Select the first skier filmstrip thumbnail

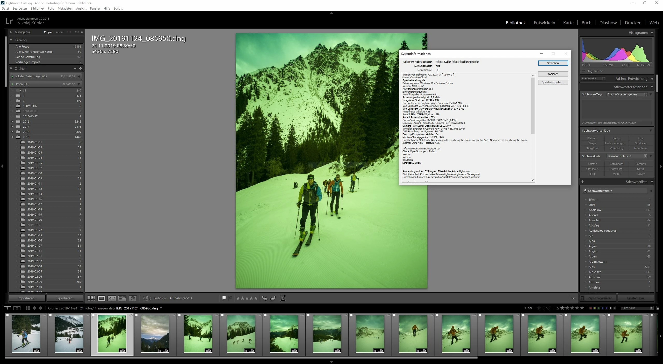[x=26, y=333]
